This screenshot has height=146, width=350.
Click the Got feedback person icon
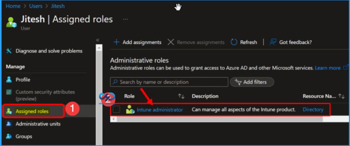click(x=273, y=42)
